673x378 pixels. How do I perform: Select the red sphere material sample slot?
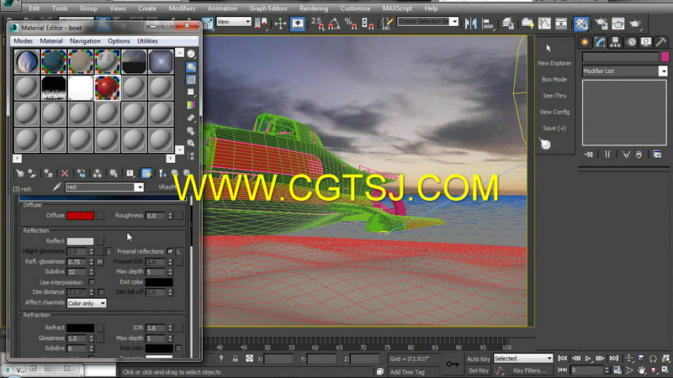(107, 88)
